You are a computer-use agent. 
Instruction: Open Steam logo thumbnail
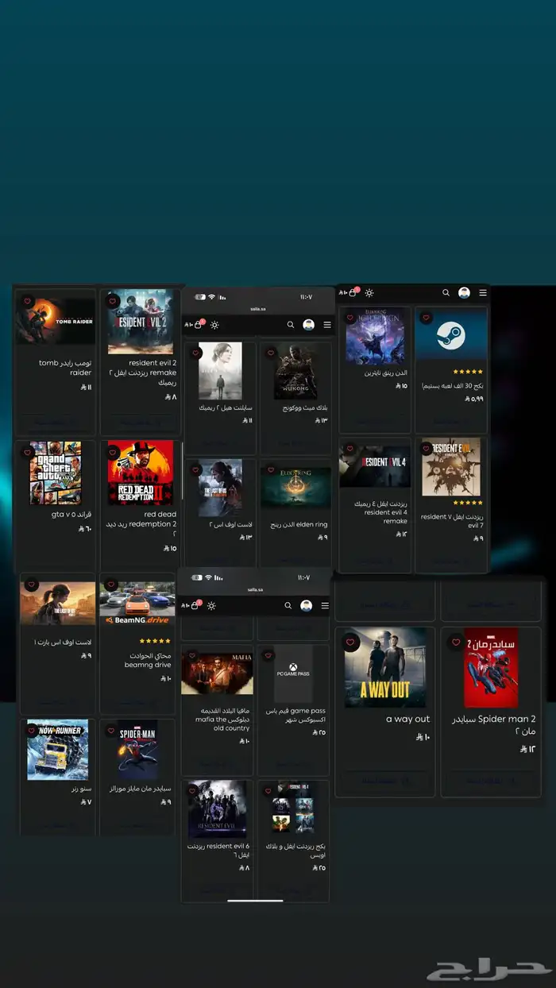[x=451, y=336]
